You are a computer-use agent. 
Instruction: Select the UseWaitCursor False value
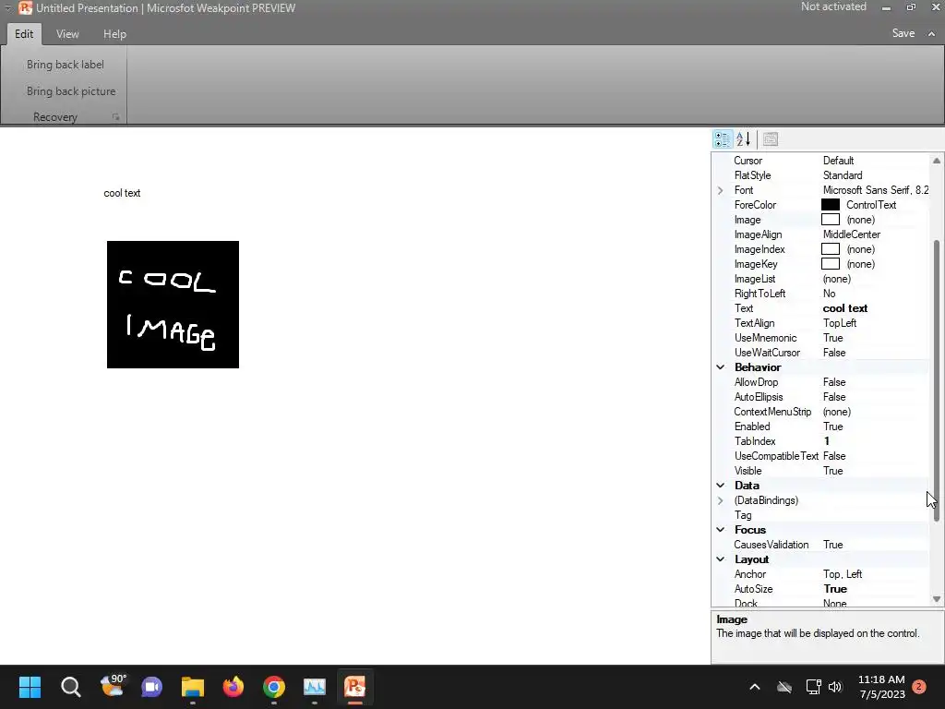[x=834, y=353]
